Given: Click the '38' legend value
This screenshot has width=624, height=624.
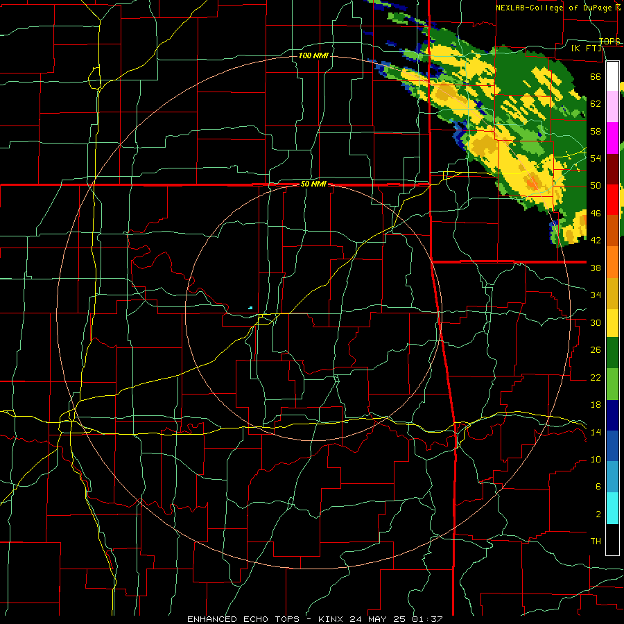Looking at the screenshot, I should click(x=596, y=268).
